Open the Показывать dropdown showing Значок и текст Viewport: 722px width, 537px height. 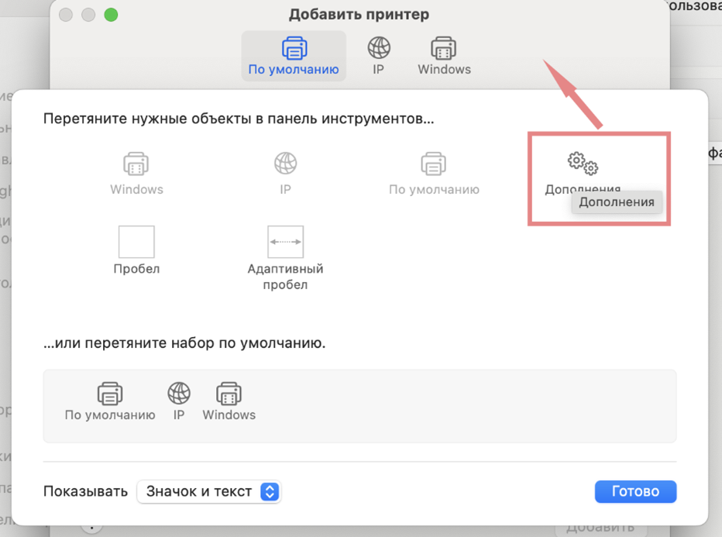coord(208,491)
